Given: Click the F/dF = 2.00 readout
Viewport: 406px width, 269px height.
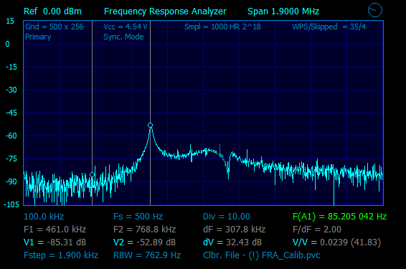Looking at the screenshot, I should (x=317, y=230).
